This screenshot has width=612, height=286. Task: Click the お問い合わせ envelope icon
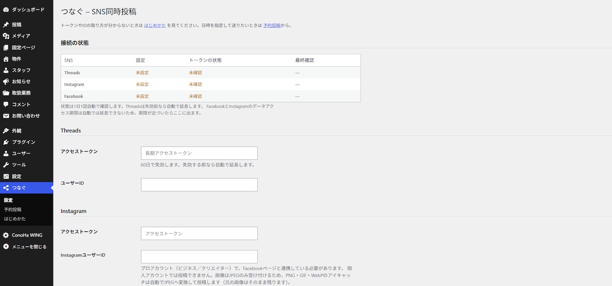[6, 116]
